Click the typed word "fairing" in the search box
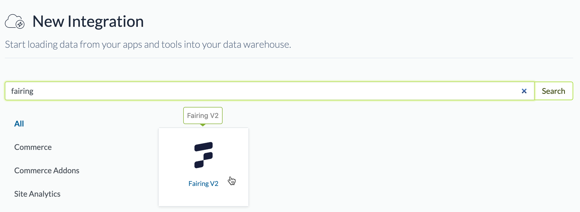 tap(22, 91)
